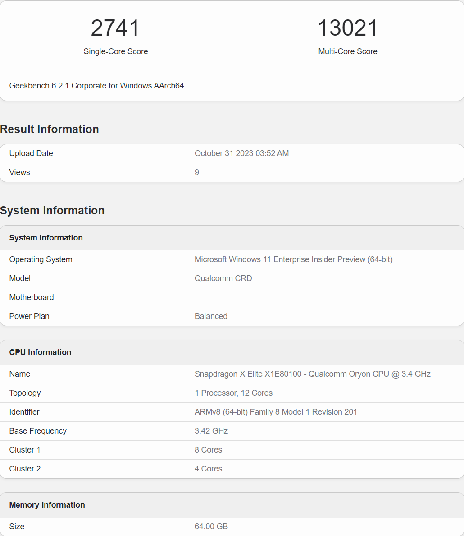Click the Cluster 1 value 8 Cores
Screen dimensions: 464x536
point(208,450)
